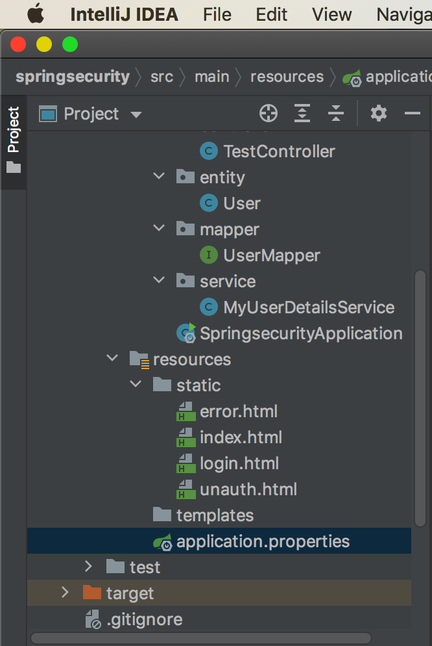The height and width of the screenshot is (646, 432).
Task: Click the TestController class icon
Action: coord(209,151)
